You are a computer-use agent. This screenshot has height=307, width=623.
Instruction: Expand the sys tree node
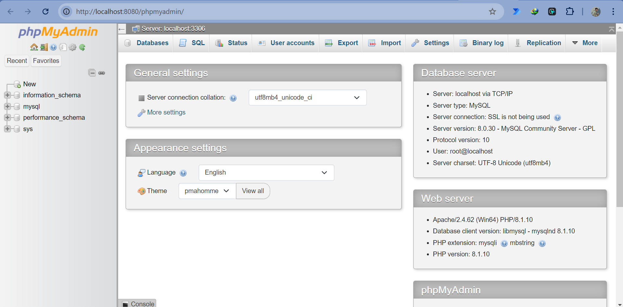pos(7,129)
